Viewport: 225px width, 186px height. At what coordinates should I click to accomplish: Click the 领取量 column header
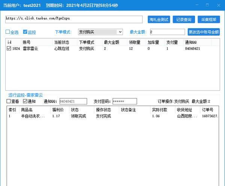(135, 42)
